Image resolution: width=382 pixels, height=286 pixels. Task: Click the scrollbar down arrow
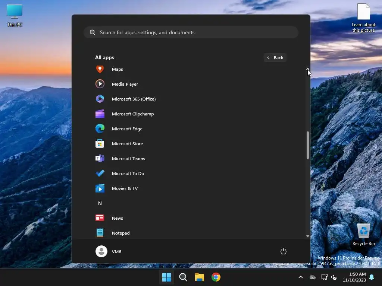point(308,236)
